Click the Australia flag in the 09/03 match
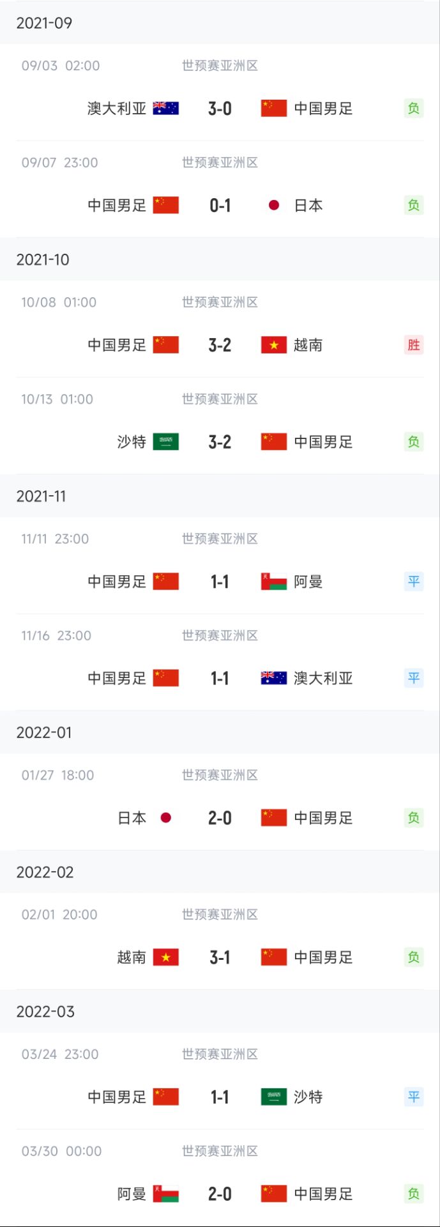The height and width of the screenshot is (1227, 440). click(x=166, y=109)
